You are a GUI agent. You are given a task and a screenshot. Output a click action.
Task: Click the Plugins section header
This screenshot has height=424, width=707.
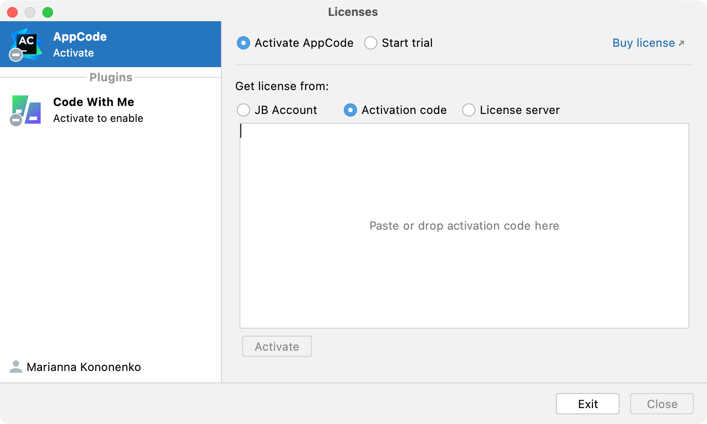[110, 77]
